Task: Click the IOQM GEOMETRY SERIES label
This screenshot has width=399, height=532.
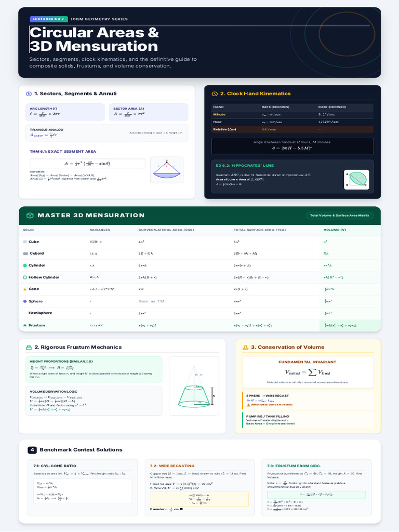Action: [x=99, y=19]
